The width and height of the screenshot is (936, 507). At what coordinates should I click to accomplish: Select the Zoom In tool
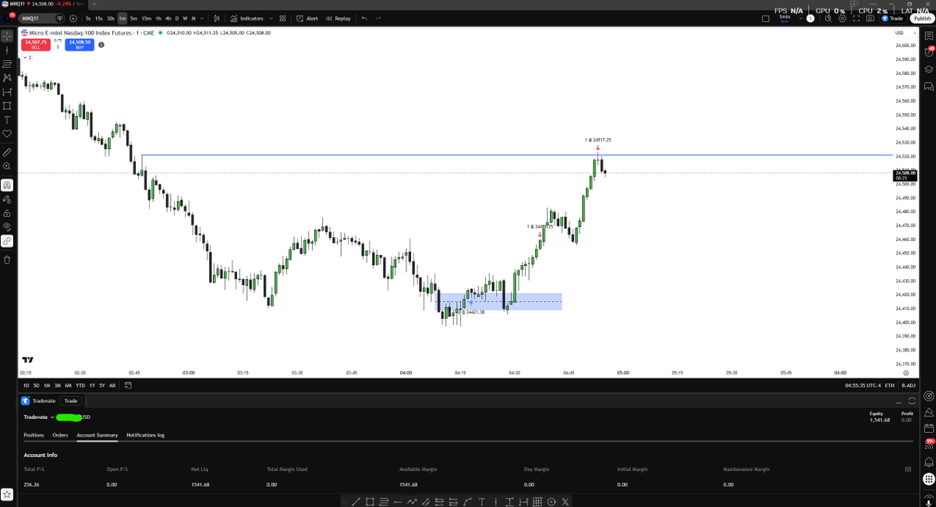pos(7,166)
